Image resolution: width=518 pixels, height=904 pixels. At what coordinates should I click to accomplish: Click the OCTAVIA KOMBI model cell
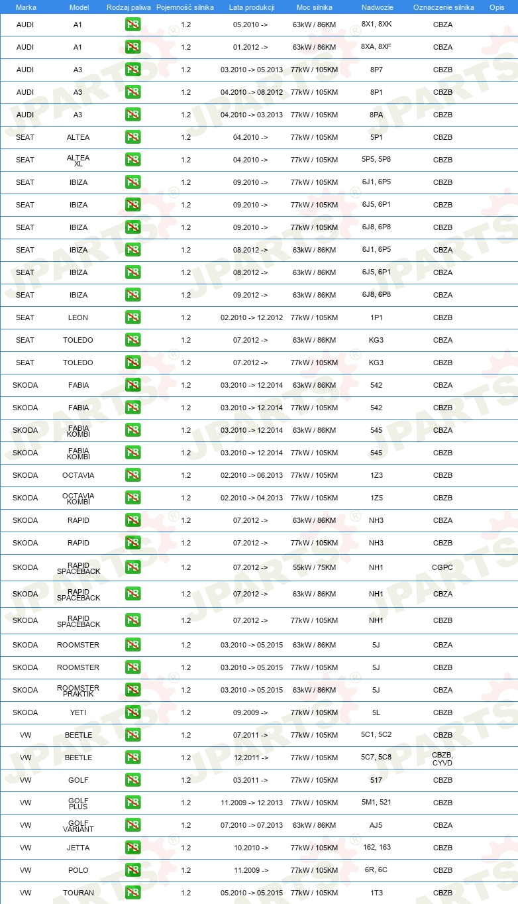(78, 498)
